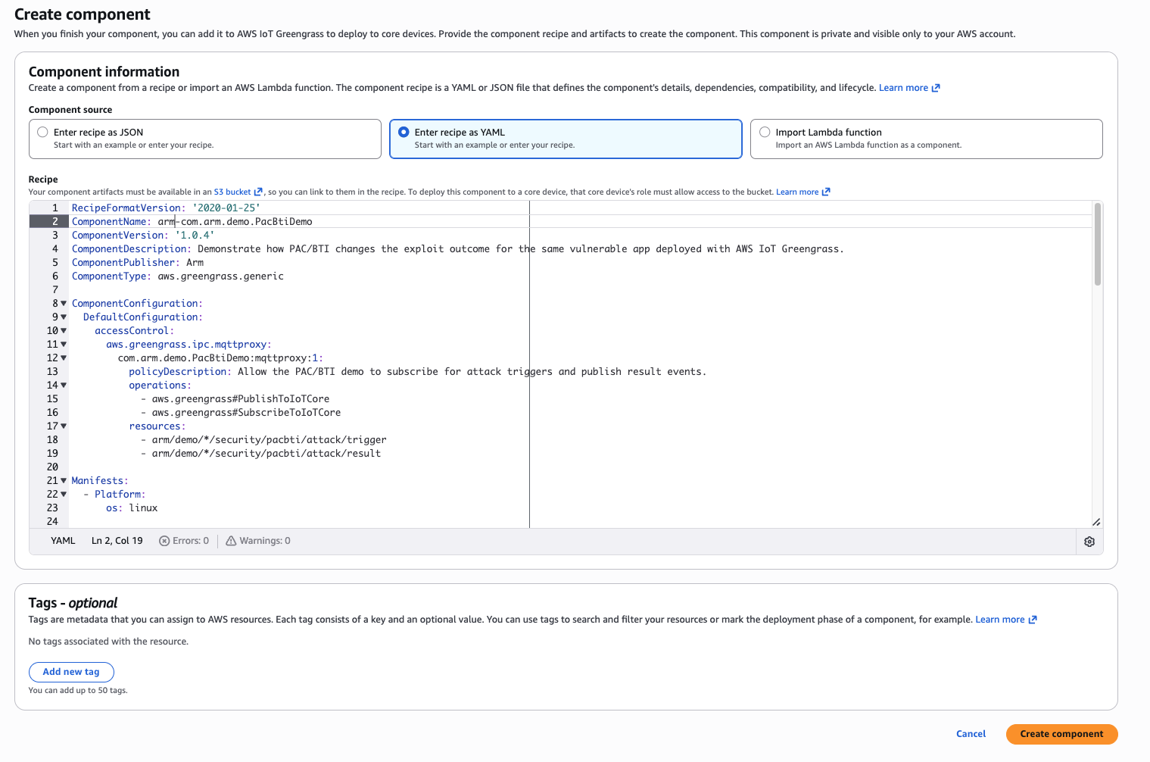Open editor preferences gear icon
The image size is (1150, 762).
[1089, 542]
